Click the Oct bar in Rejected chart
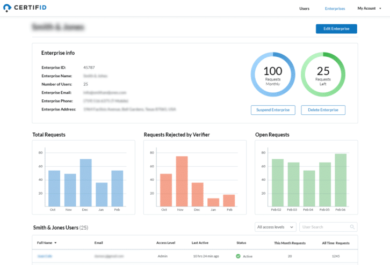390x265 pixels. point(166,190)
